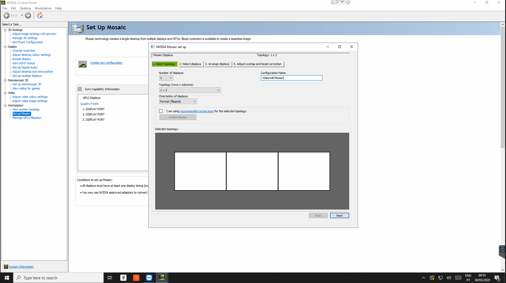
Task: Click the touch keyboard tray icon
Action: pos(458,278)
